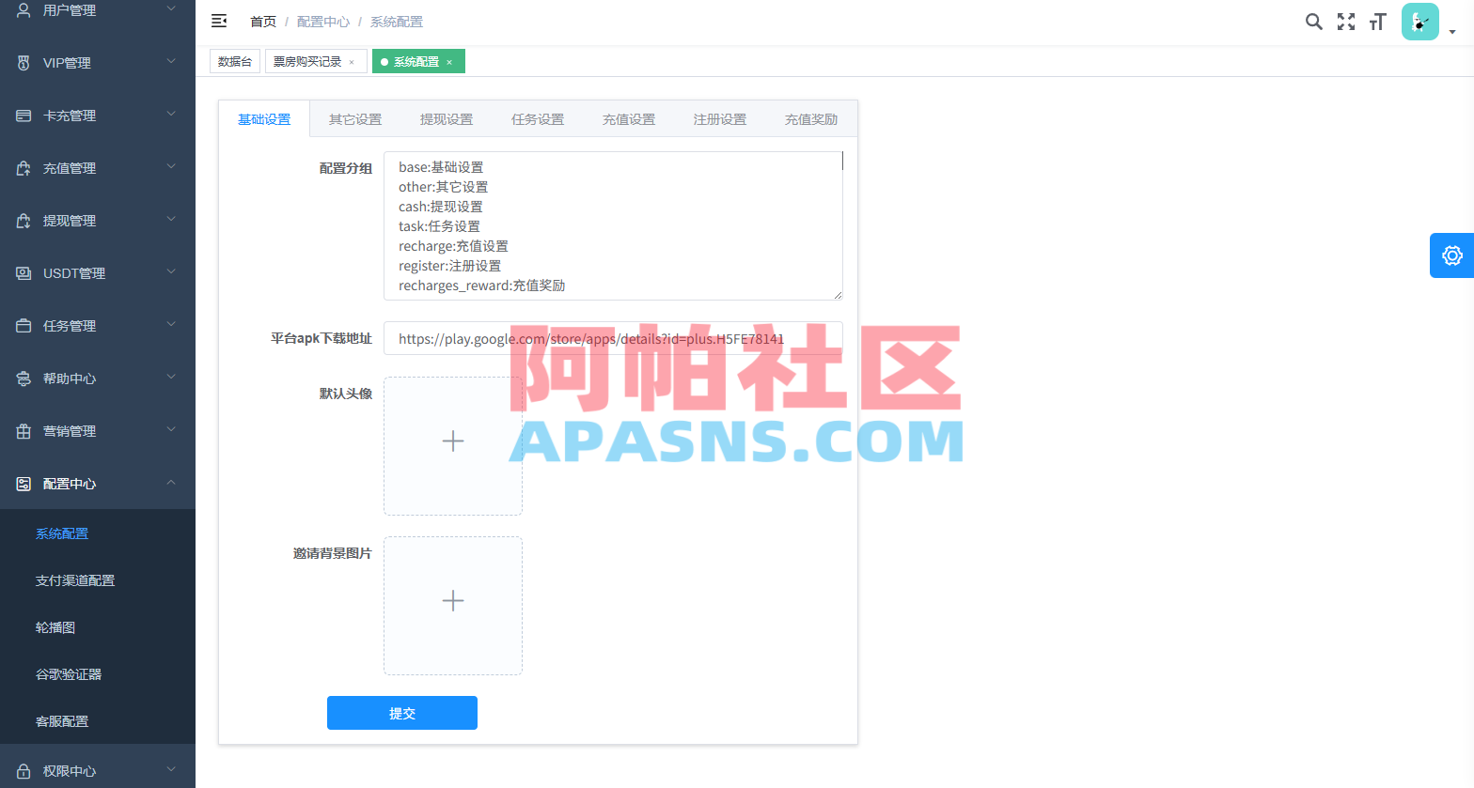Switch to the 充值奖励 tab
Image resolution: width=1474 pixels, height=788 pixels.
[x=811, y=119]
